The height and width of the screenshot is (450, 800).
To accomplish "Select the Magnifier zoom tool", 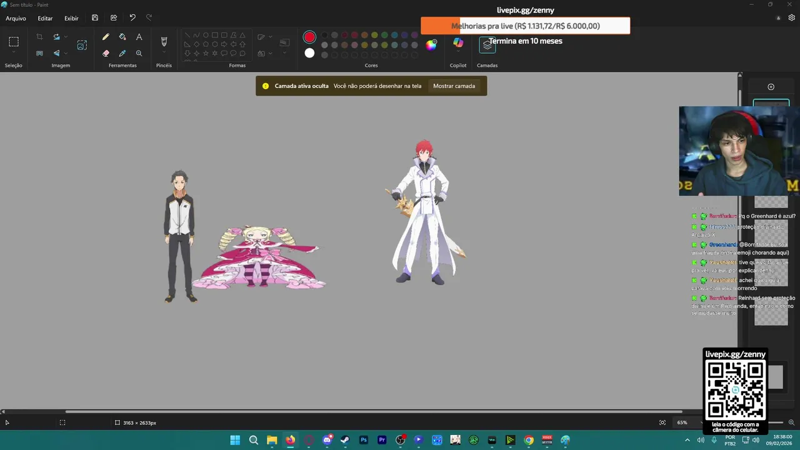I will 139,53.
